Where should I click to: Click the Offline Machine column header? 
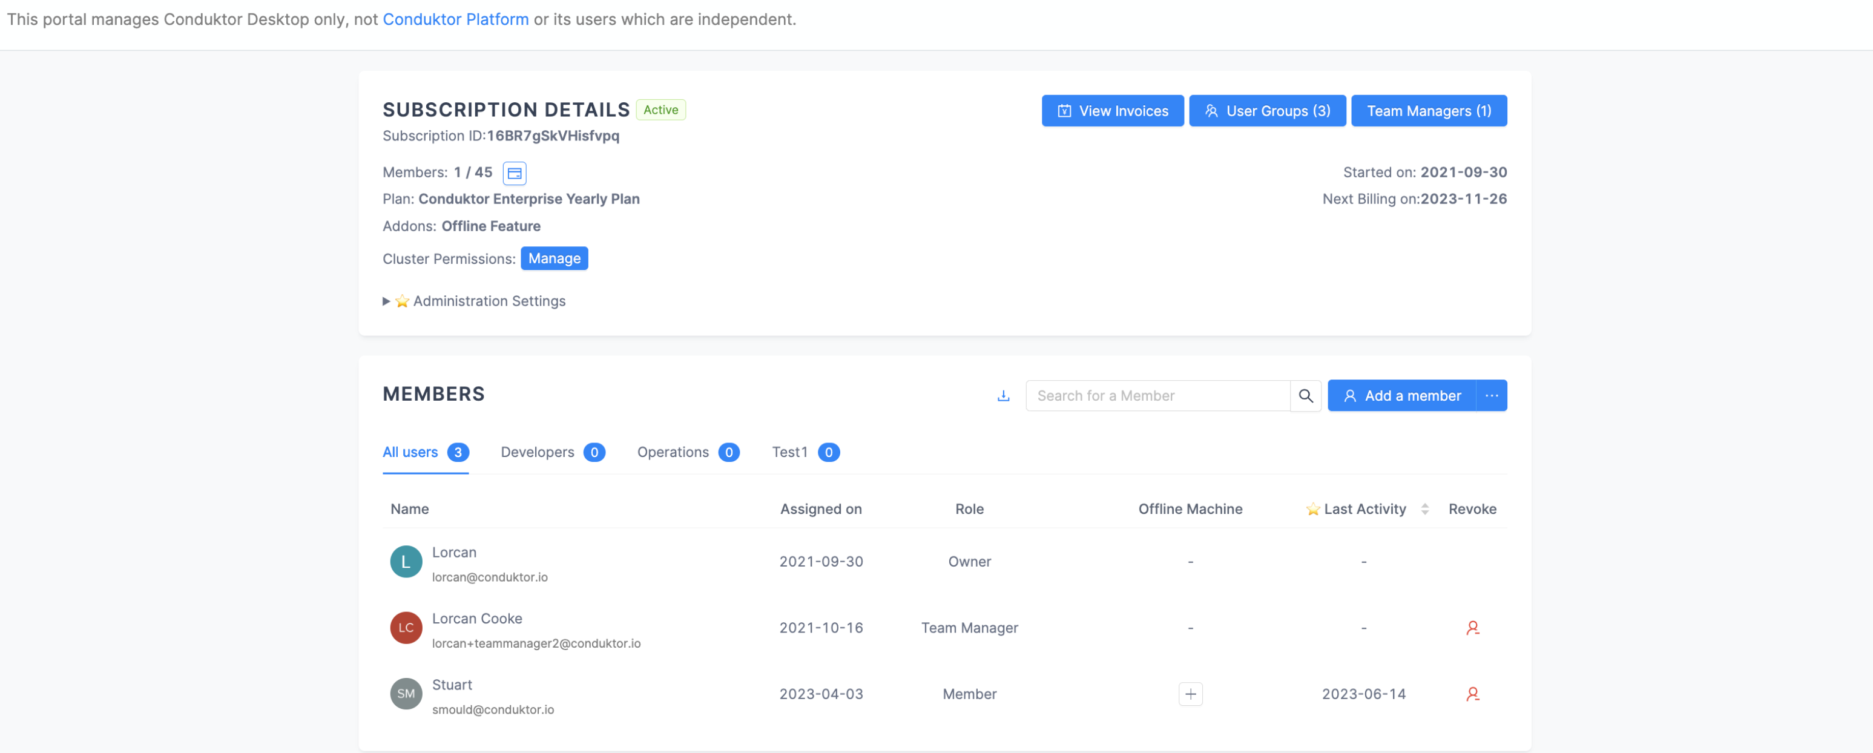point(1190,509)
